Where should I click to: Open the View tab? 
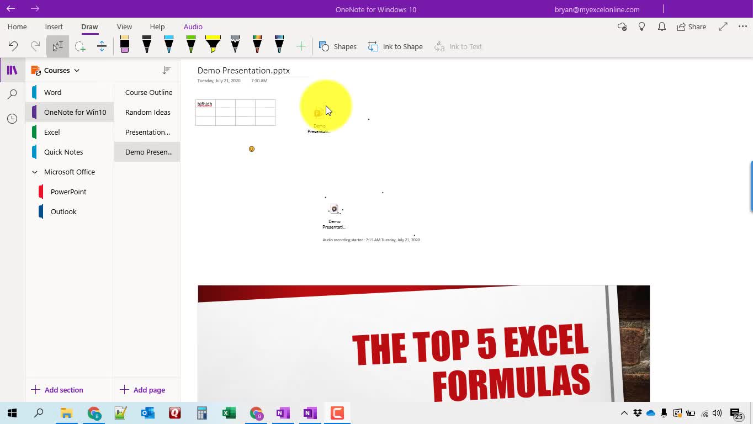124,26
